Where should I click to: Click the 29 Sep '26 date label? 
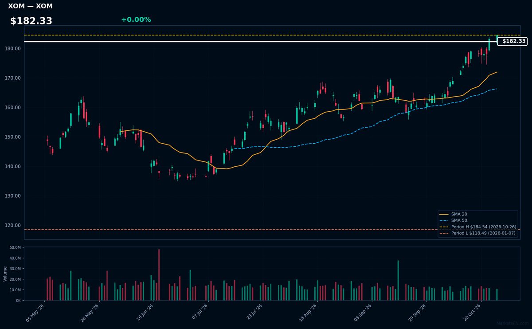(417, 313)
